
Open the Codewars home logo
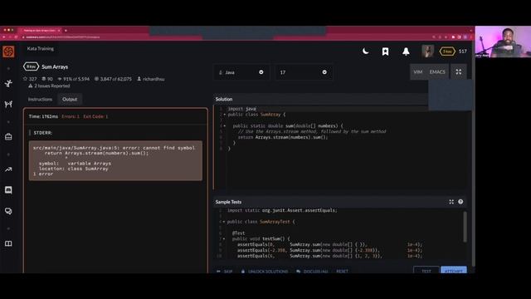[8, 51]
